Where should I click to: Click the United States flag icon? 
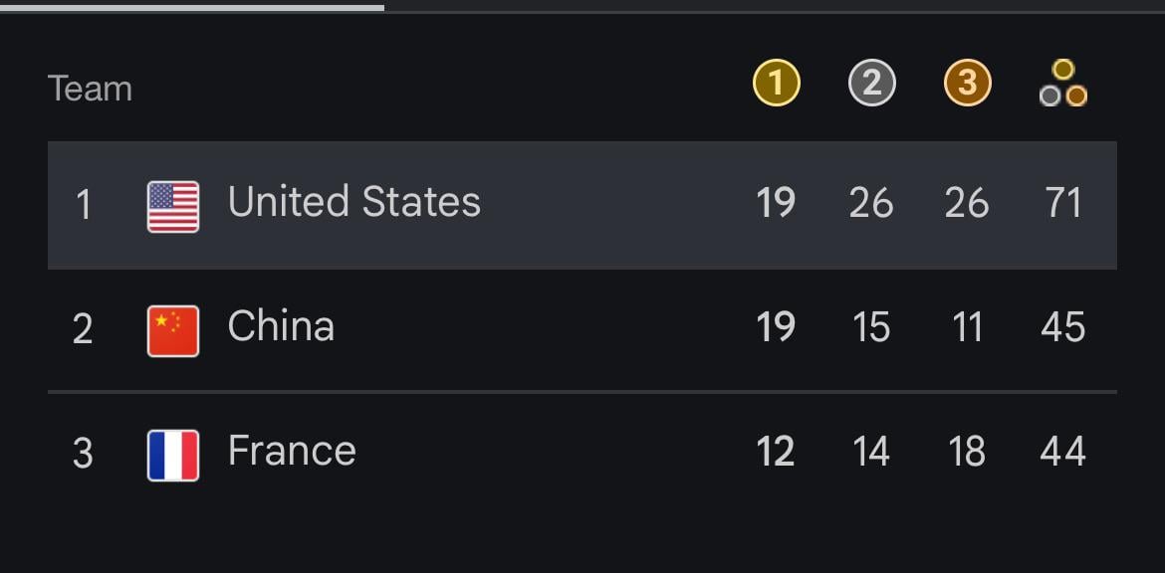coord(173,206)
